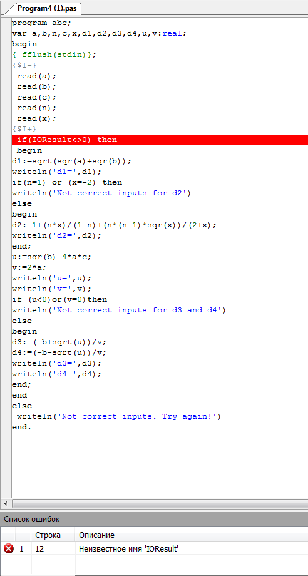Click the red error icon in error list
Viewport: 308px width, 576px height.
coord(8,549)
